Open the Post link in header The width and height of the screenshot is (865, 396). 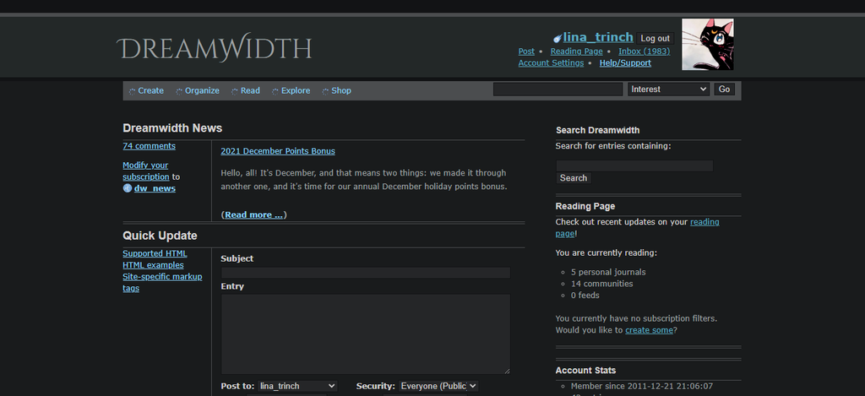pos(526,52)
